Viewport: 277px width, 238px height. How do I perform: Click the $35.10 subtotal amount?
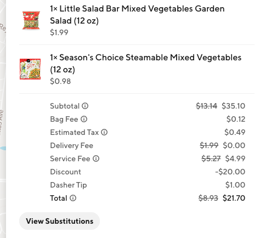point(234,106)
